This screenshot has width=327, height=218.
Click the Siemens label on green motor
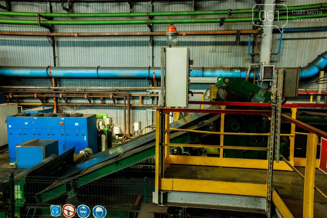tap(258, 98)
